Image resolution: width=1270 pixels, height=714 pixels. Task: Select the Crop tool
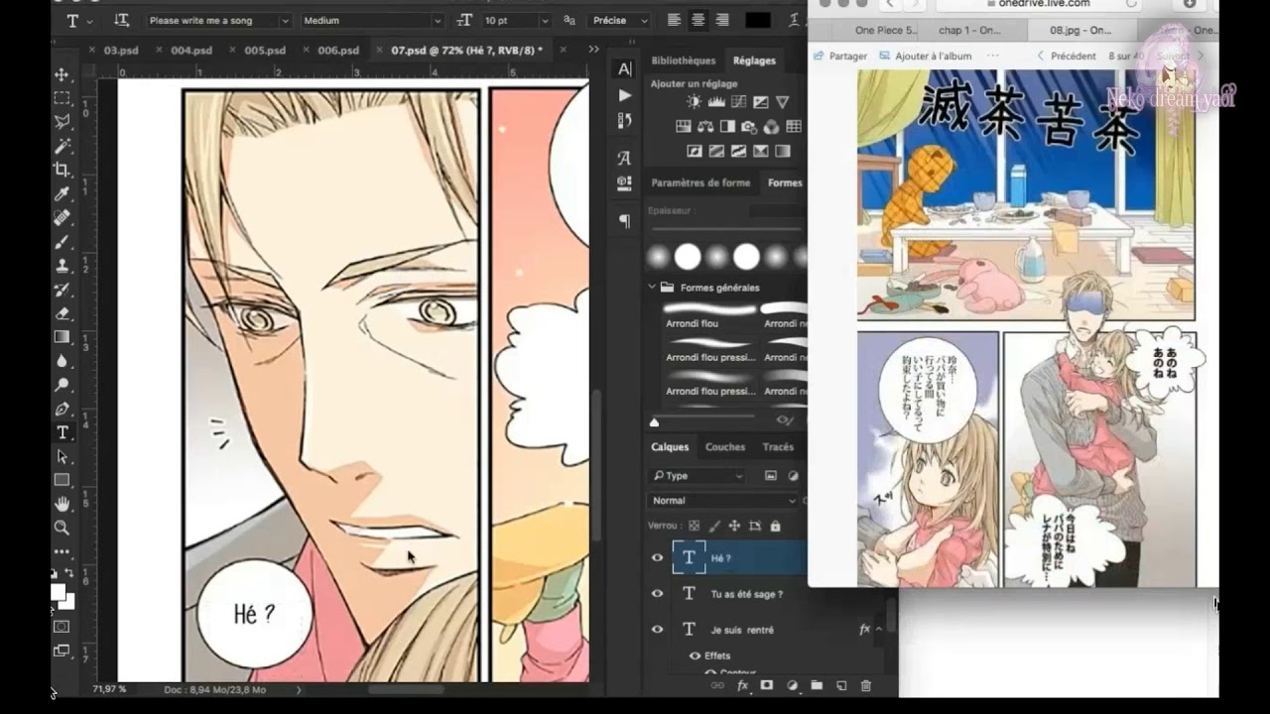[62, 170]
